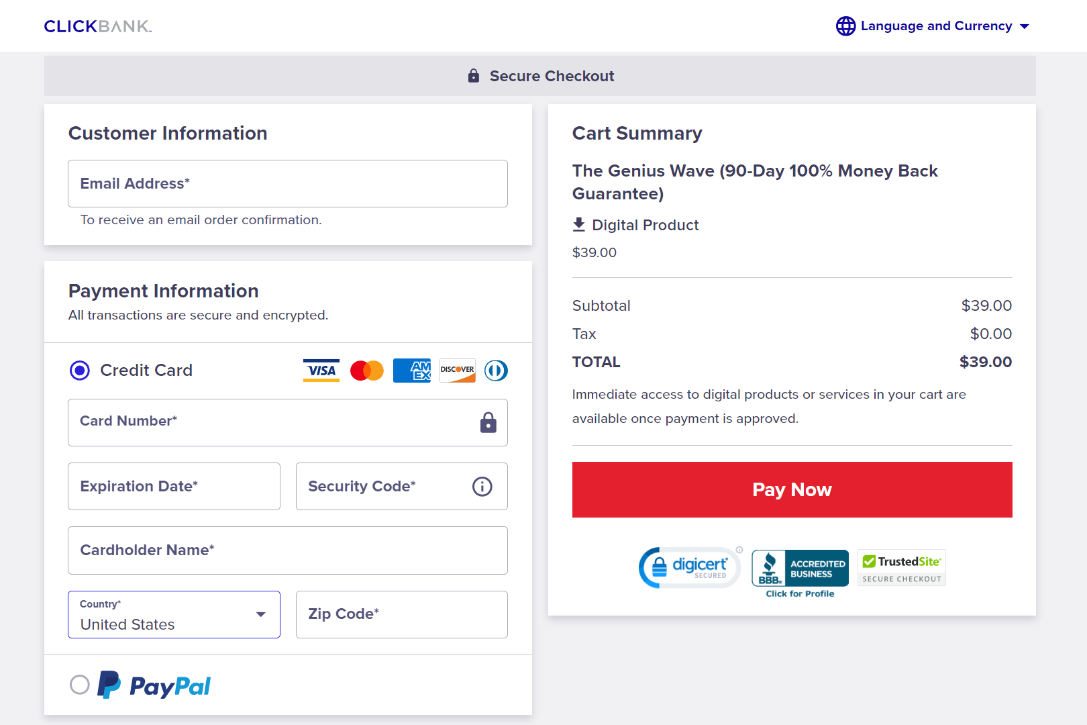Click the Secure Checkout banner text
Image resolution: width=1087 pixels, height=725 pixels.
point(552,76)
